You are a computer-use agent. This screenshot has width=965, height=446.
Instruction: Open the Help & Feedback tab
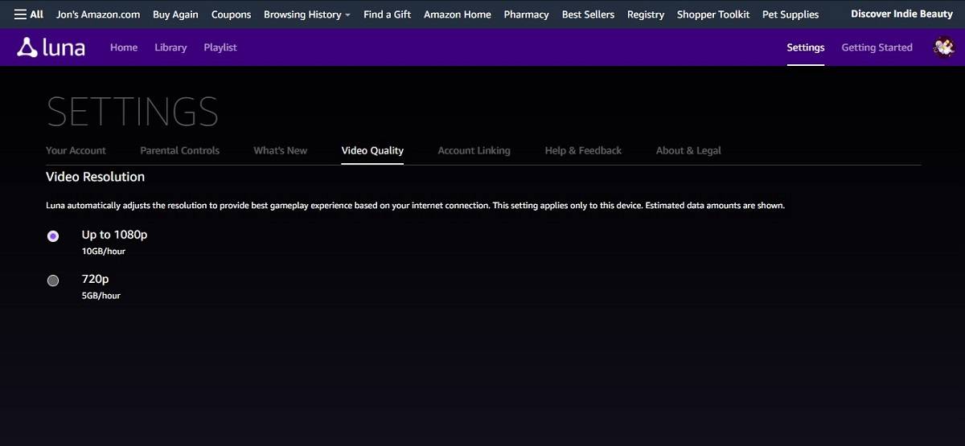[x=583, y=150]
